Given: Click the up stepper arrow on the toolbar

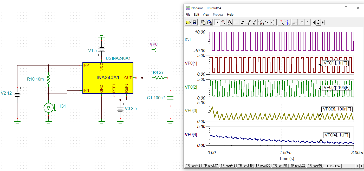Looking at the screenshot, I should [x=318, y=21].
